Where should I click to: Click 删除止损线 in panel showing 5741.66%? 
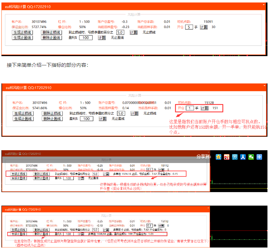pyautogui.click(x=52, y=114)
